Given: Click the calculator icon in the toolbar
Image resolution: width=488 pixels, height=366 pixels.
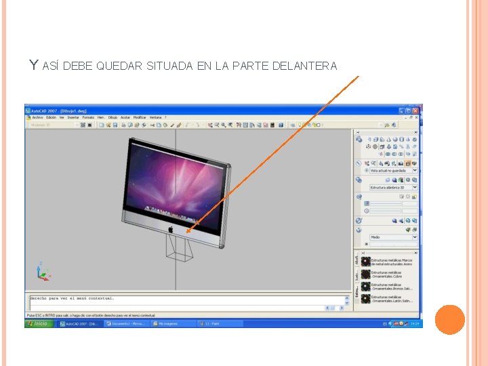Looking at the screenshot, I should (x=272, y=125).
